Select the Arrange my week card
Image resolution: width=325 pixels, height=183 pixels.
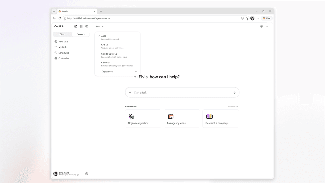coord(182,119)
